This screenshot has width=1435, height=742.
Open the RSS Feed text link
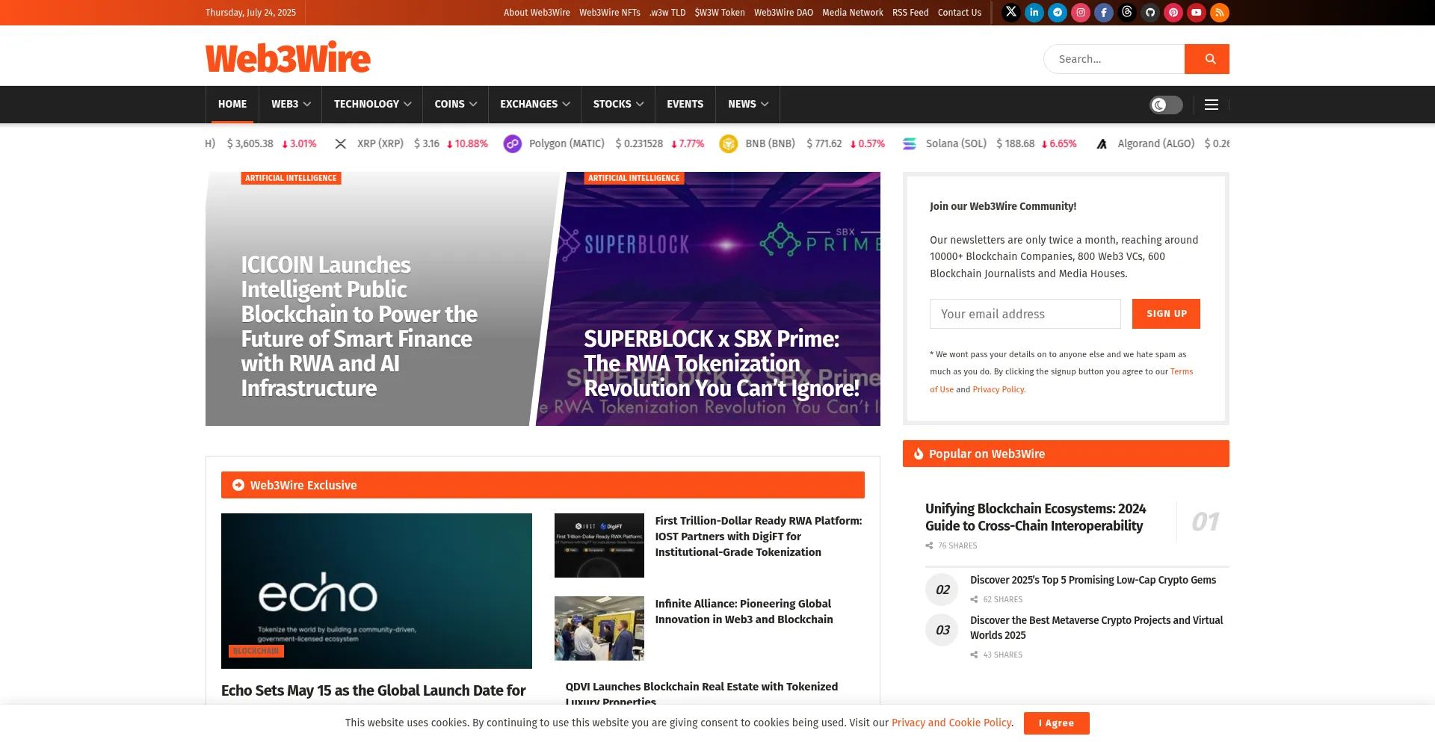910,13
